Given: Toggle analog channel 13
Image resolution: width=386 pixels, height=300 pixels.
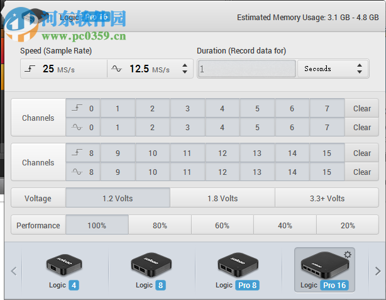Looking at the screenshot, I should click(x=257, y=172).
